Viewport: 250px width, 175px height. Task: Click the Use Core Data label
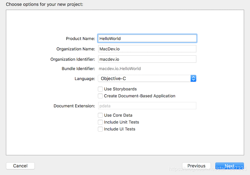118,115
